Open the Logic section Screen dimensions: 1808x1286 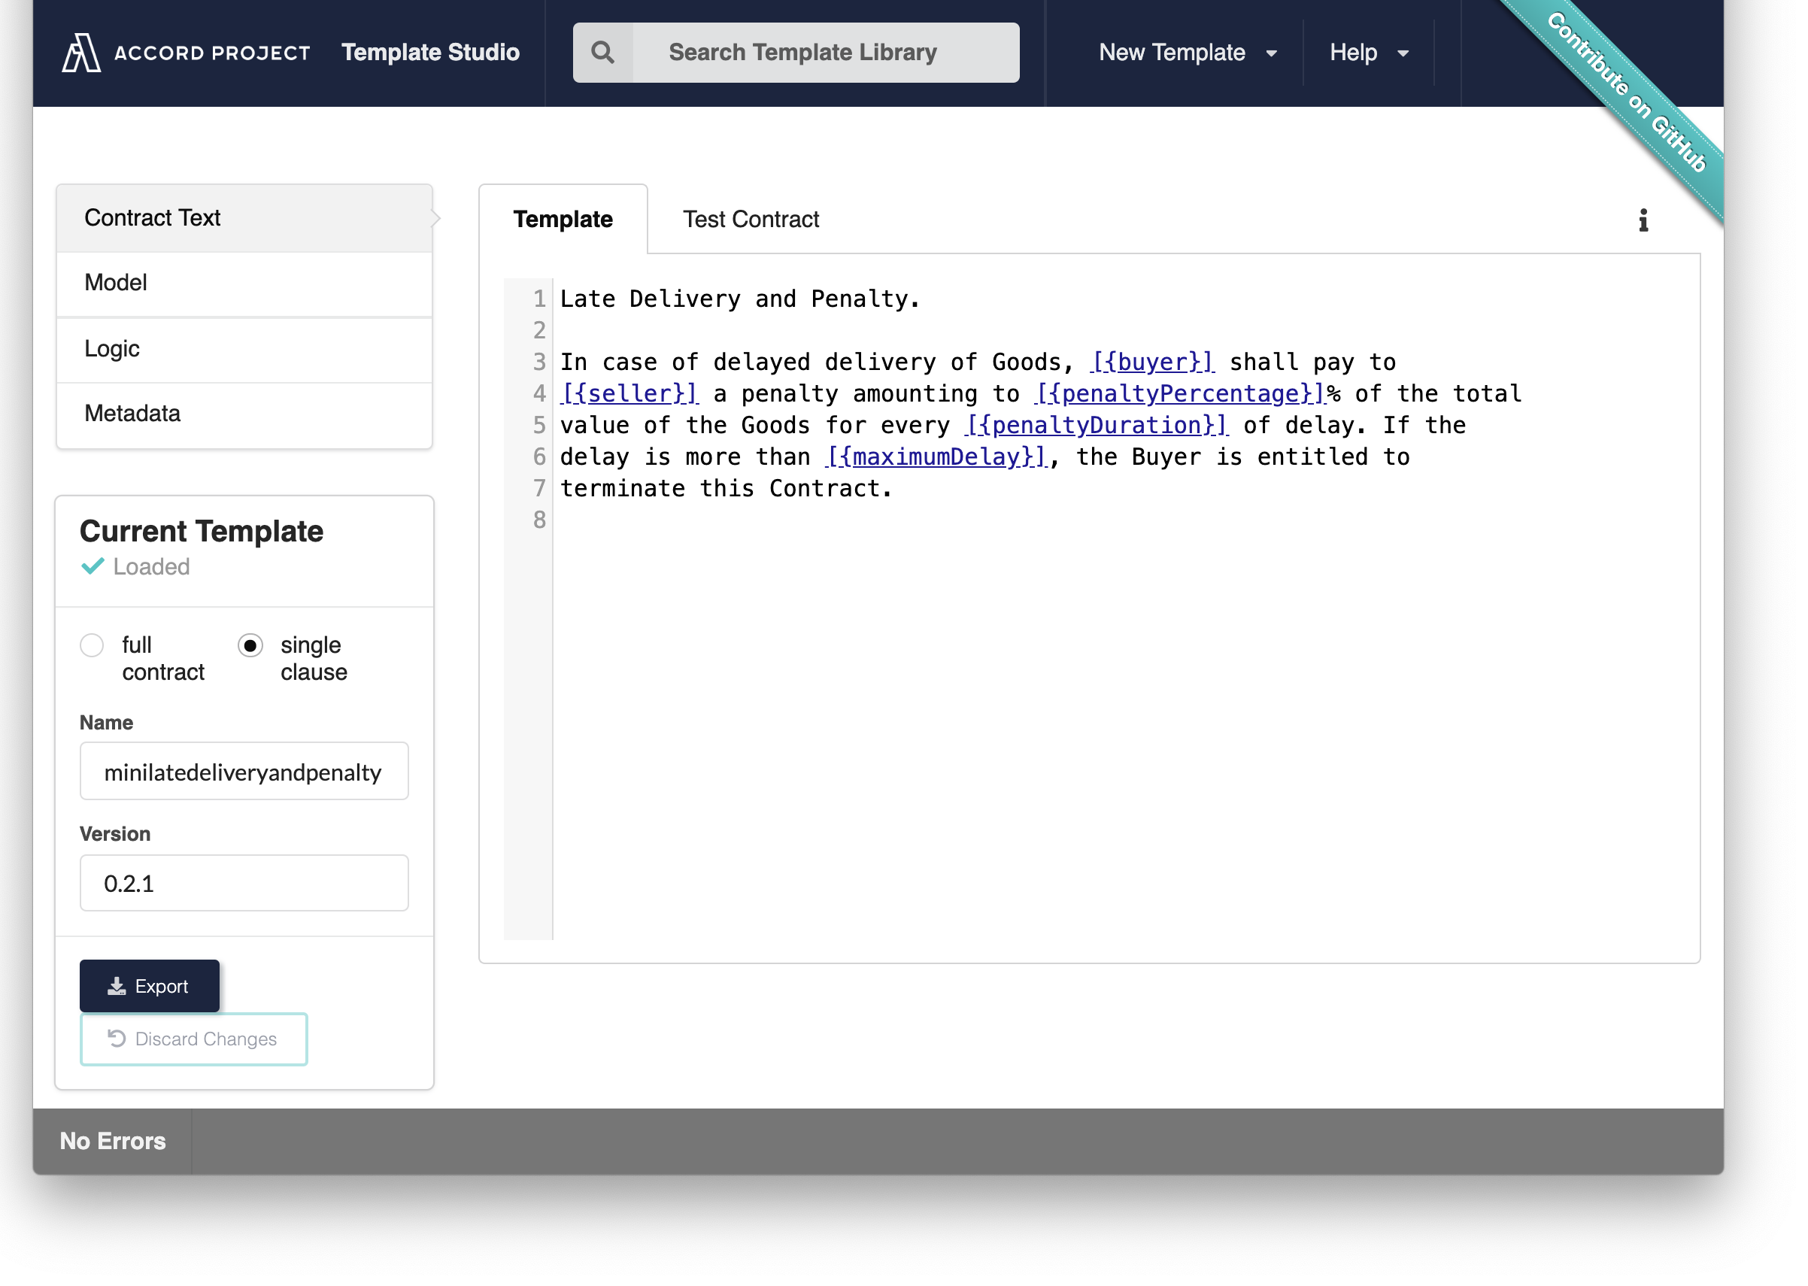pyautogui.click(x=244, y=348)
